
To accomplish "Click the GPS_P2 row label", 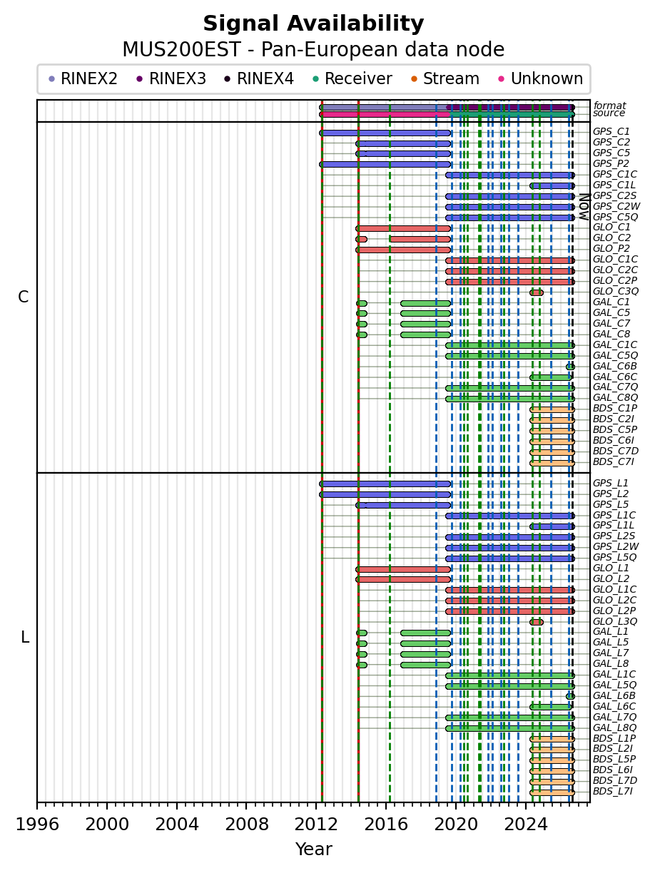I will pyautogui.click(x=611, y=164).
